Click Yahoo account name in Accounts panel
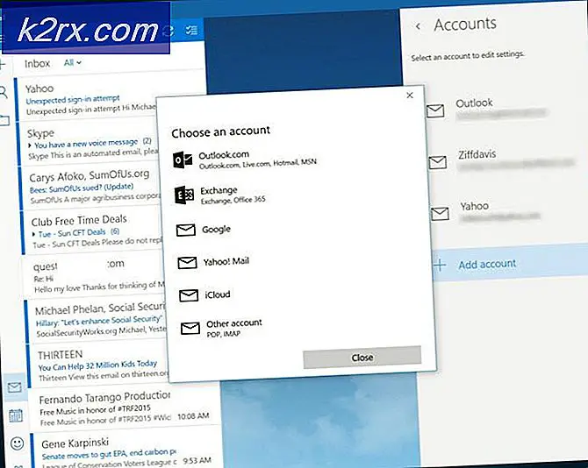The image size is (588, 468). coord(475,206)
